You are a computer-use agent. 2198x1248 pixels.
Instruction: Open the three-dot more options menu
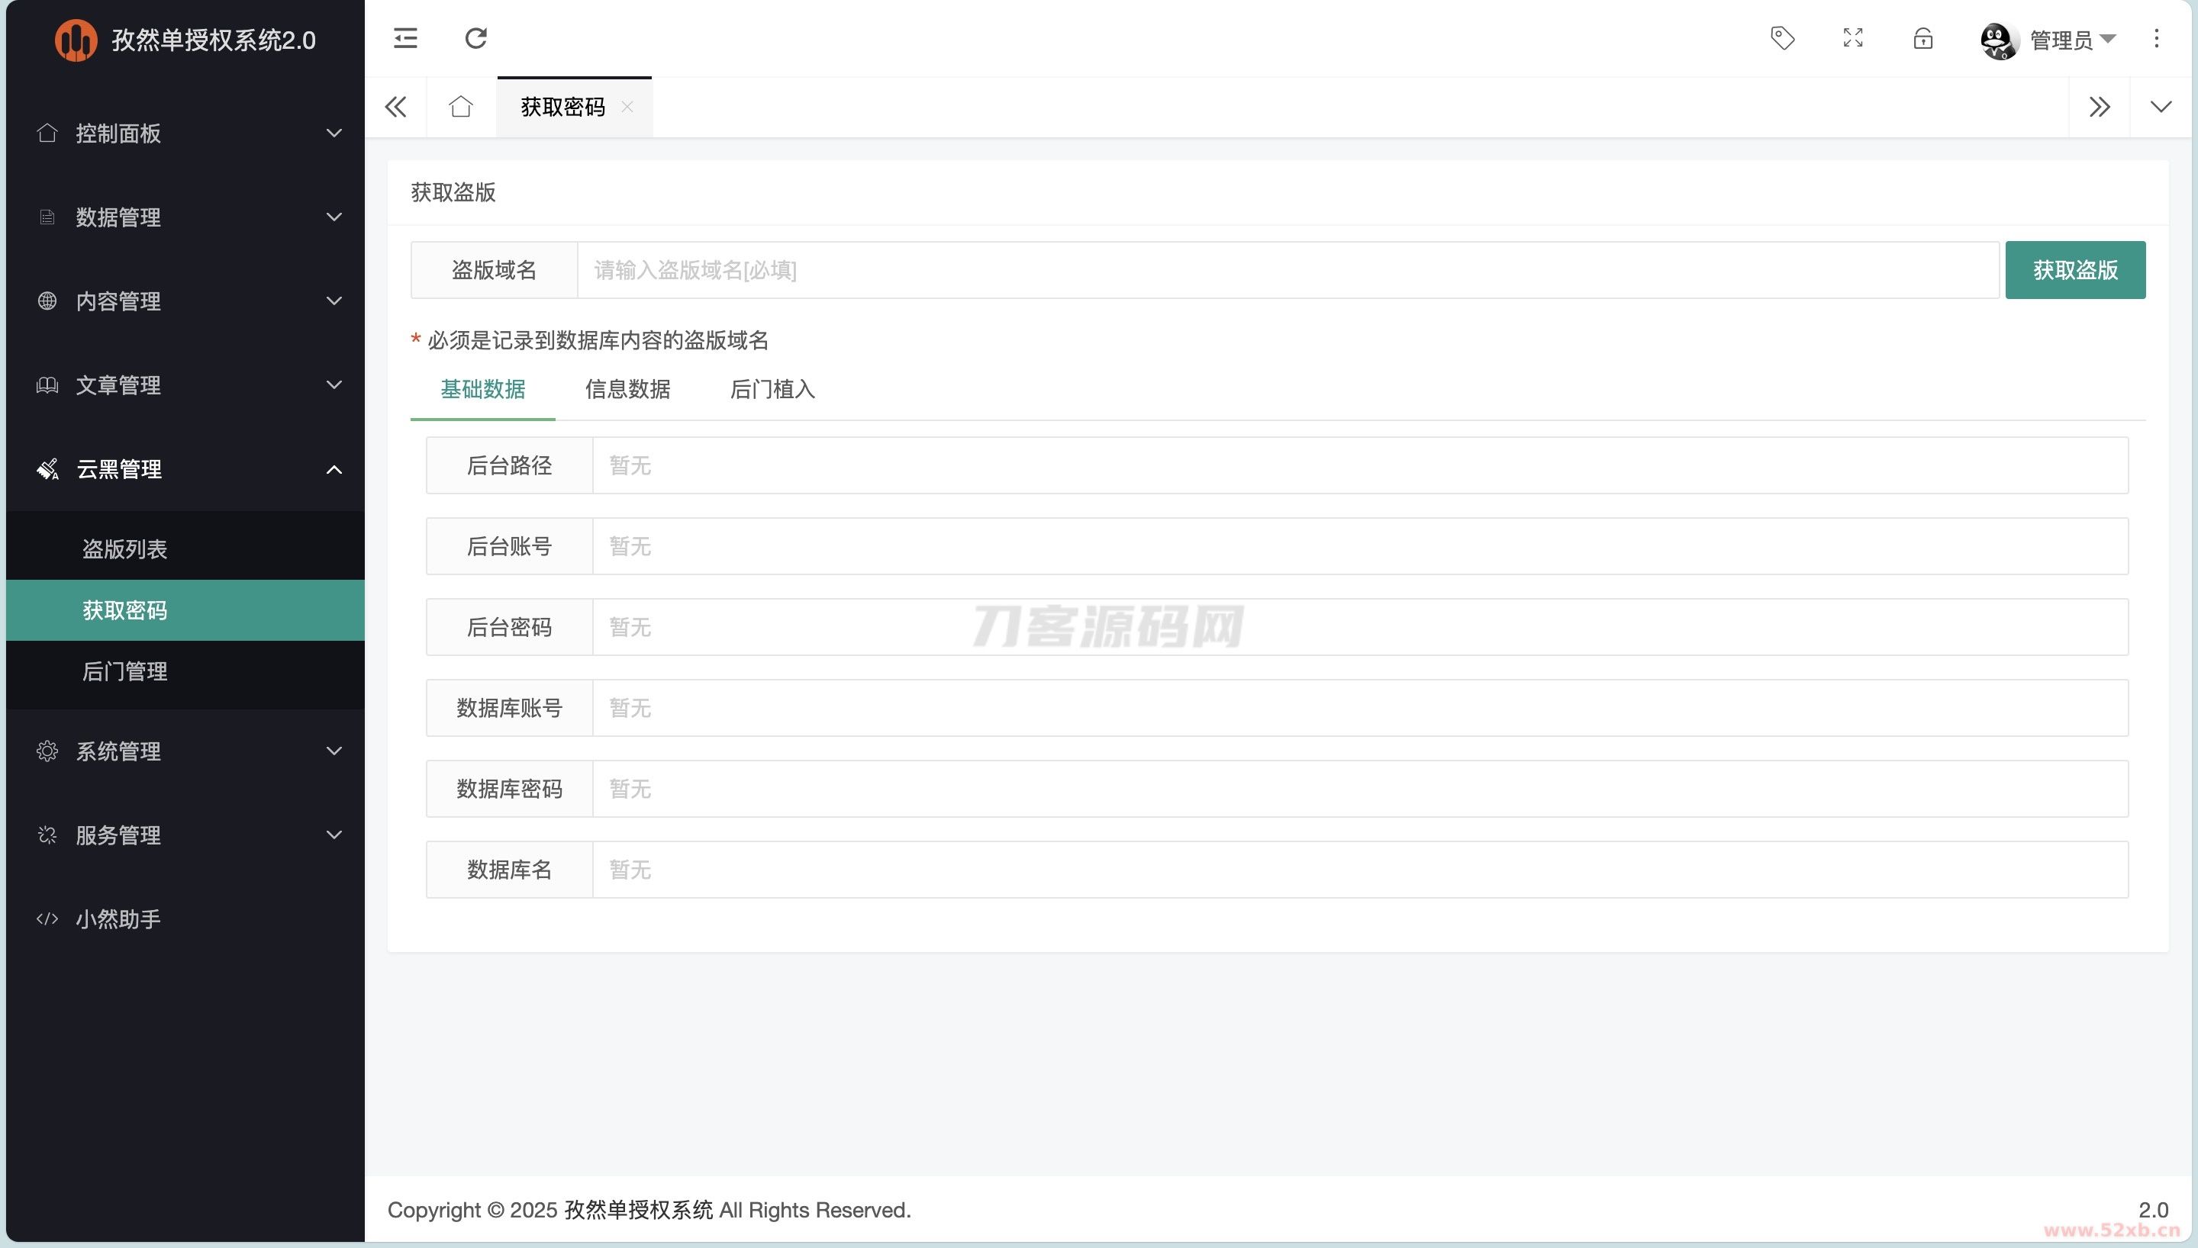(x=2156, y=37)
